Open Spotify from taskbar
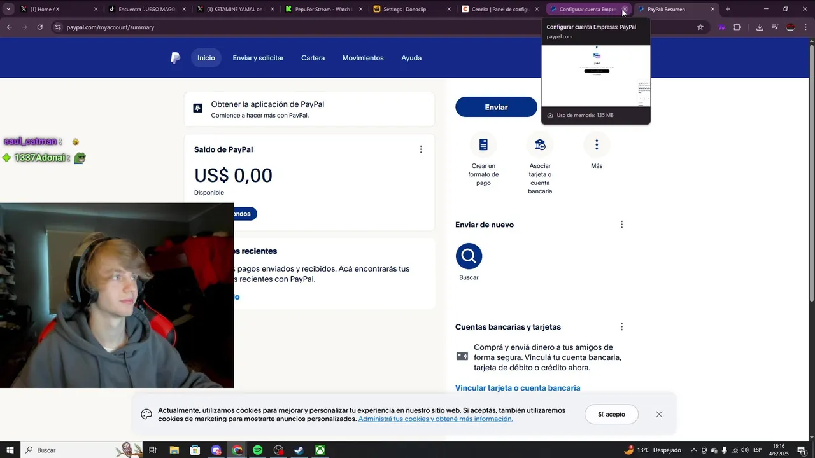 point(257,450)
